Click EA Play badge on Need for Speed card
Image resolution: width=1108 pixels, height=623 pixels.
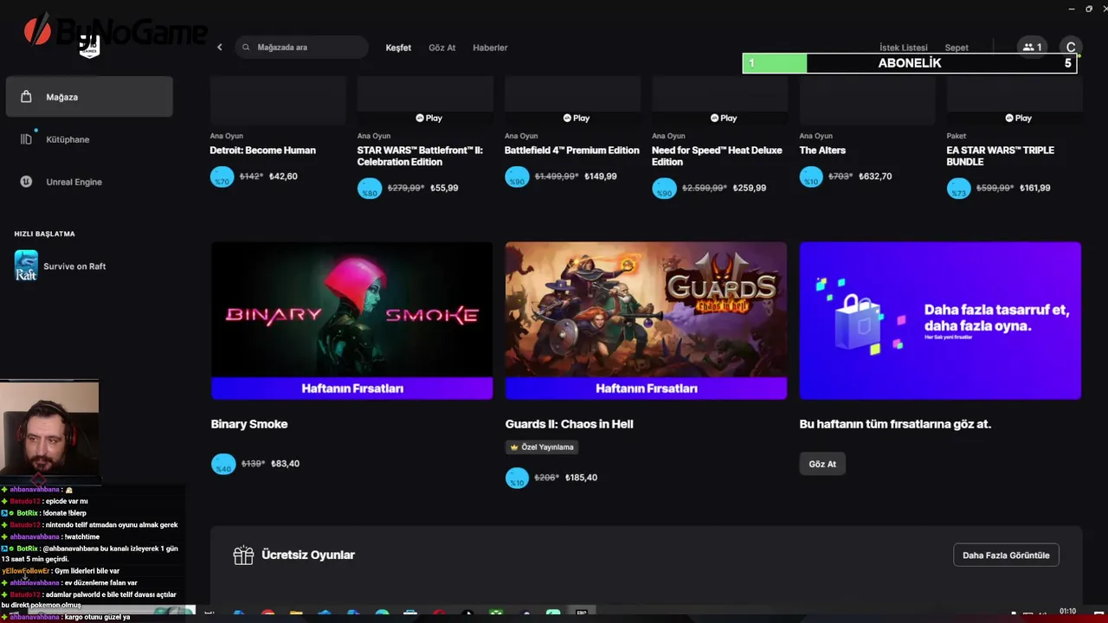[x=723, y=118]
